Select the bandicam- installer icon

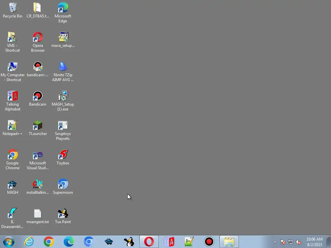coord(37,69)
